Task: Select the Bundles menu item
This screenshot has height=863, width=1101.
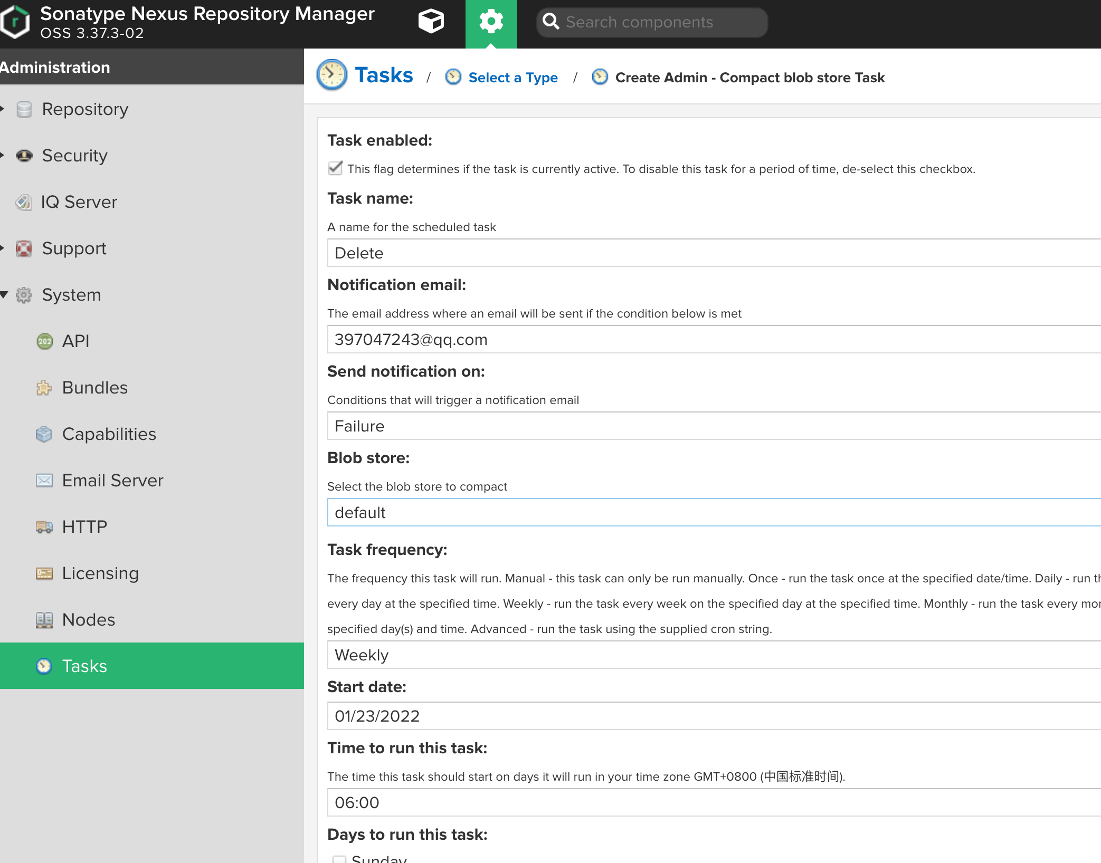Action: (94, 388)
